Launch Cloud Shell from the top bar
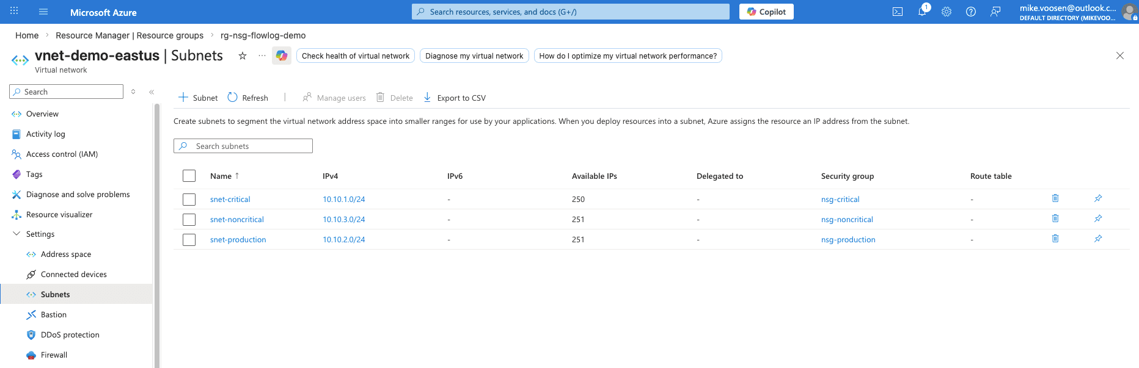The height and width of the screenshot is (368, 1139). [898, 12]
